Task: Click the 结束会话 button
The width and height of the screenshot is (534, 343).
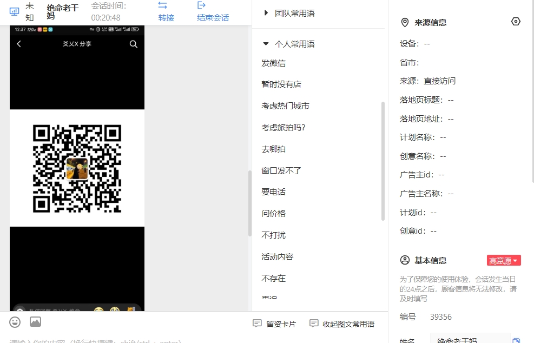Action: pos(213,11)
